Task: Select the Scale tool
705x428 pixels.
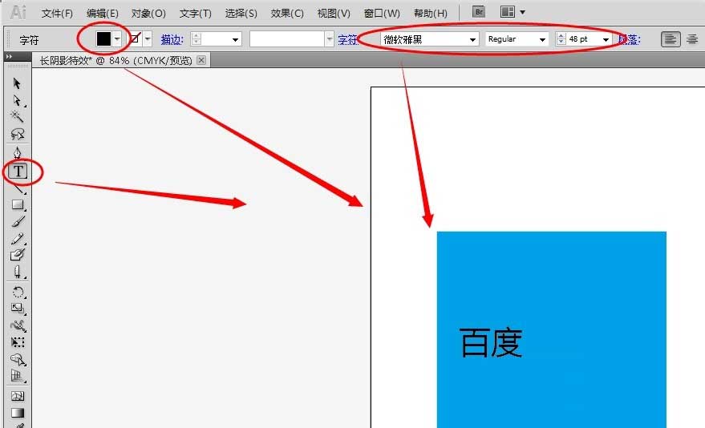Action: tap(18, 309)
